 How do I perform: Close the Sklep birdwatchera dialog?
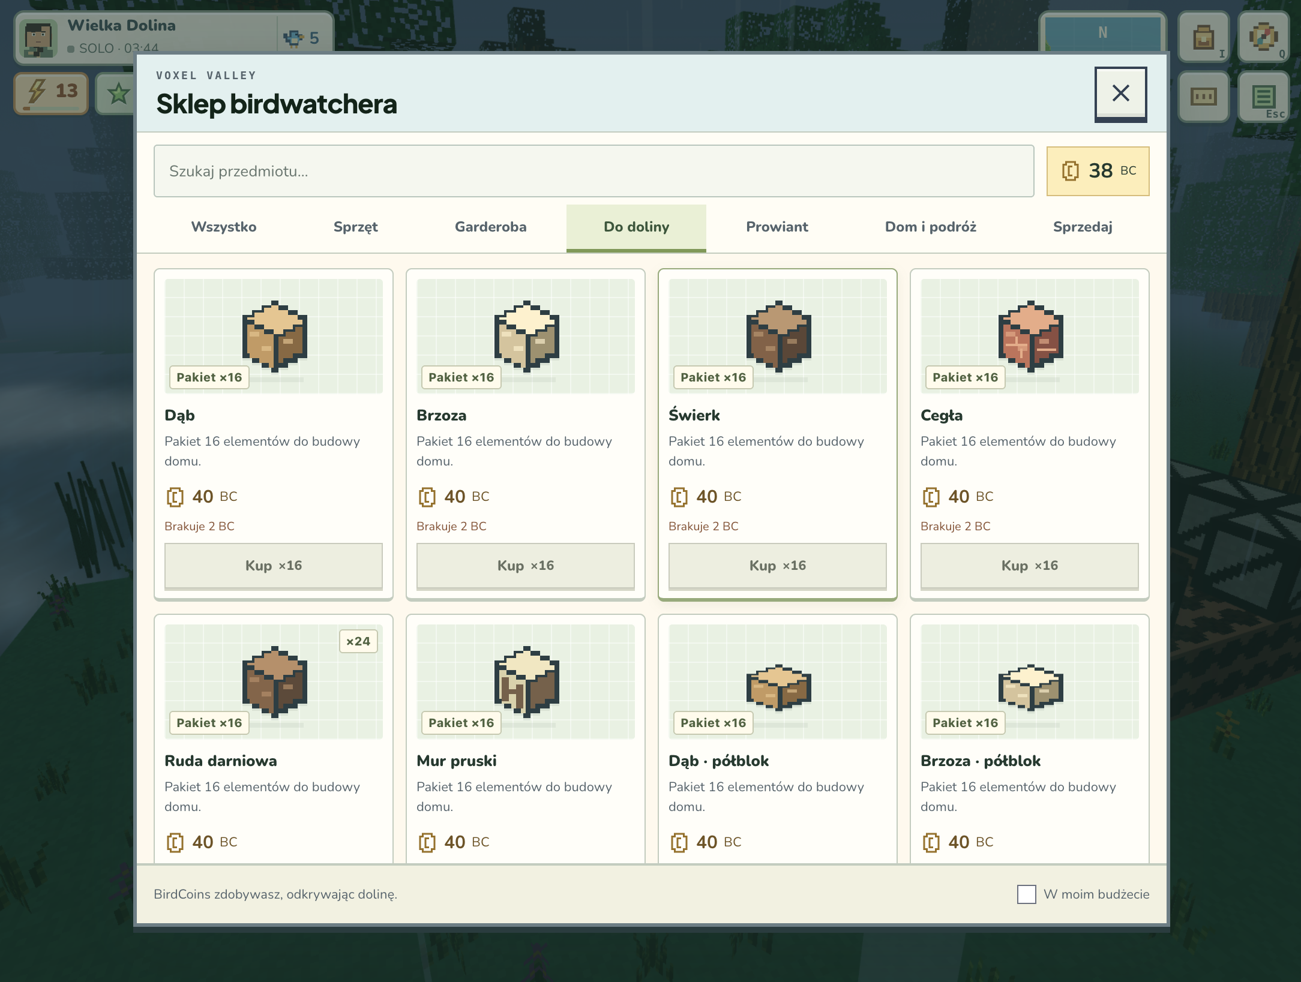1121,94
